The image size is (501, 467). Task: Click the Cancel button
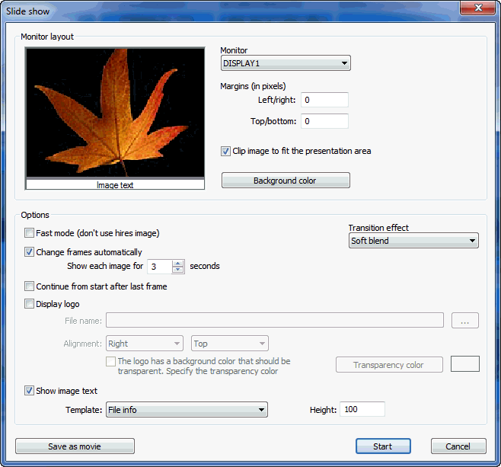pos(458,446)
